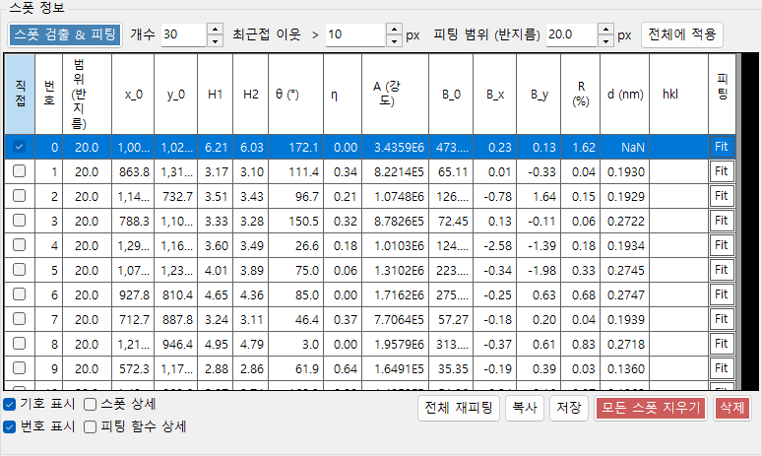Increase the 개수 spinner value

(215, 30)
